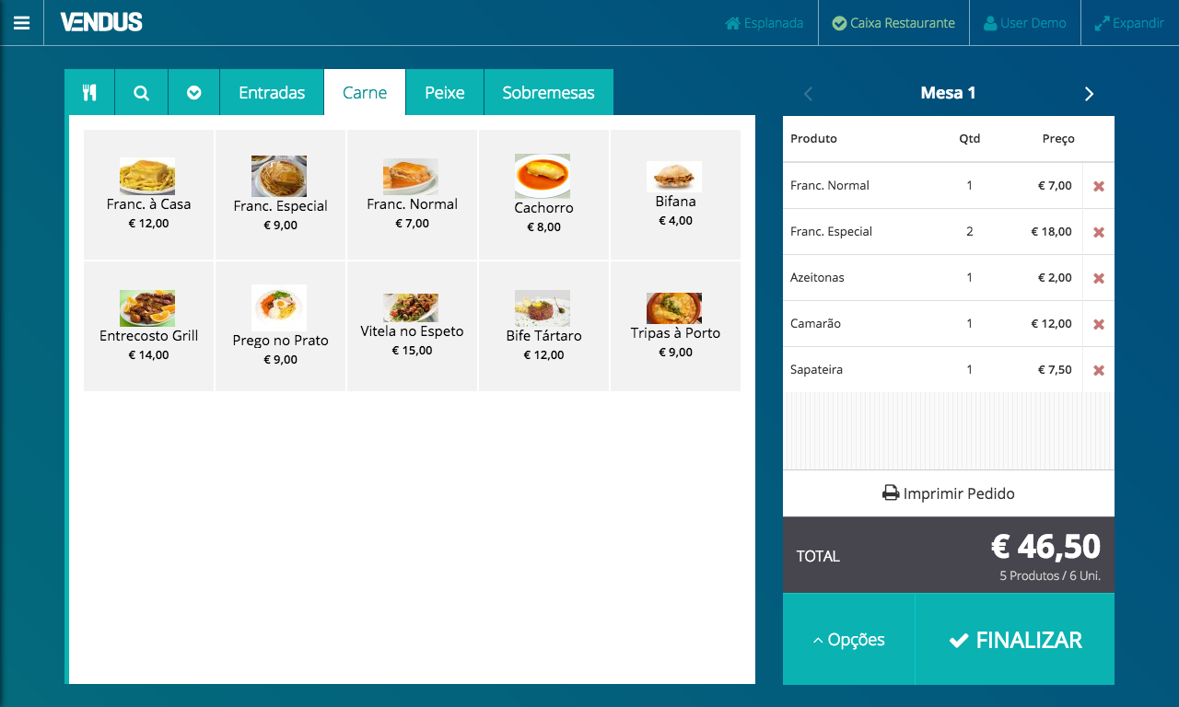Viewport: 1179px width, 707px height.
Task: Switch to the Peixe tab
Action: click(x=444, y=92)
